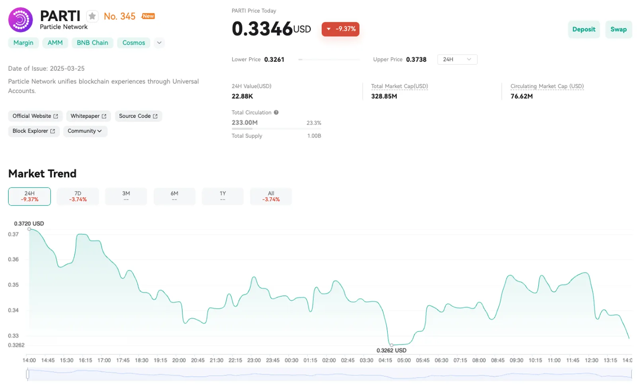Click the left handle of chart range slider

[x=27, y=374]
